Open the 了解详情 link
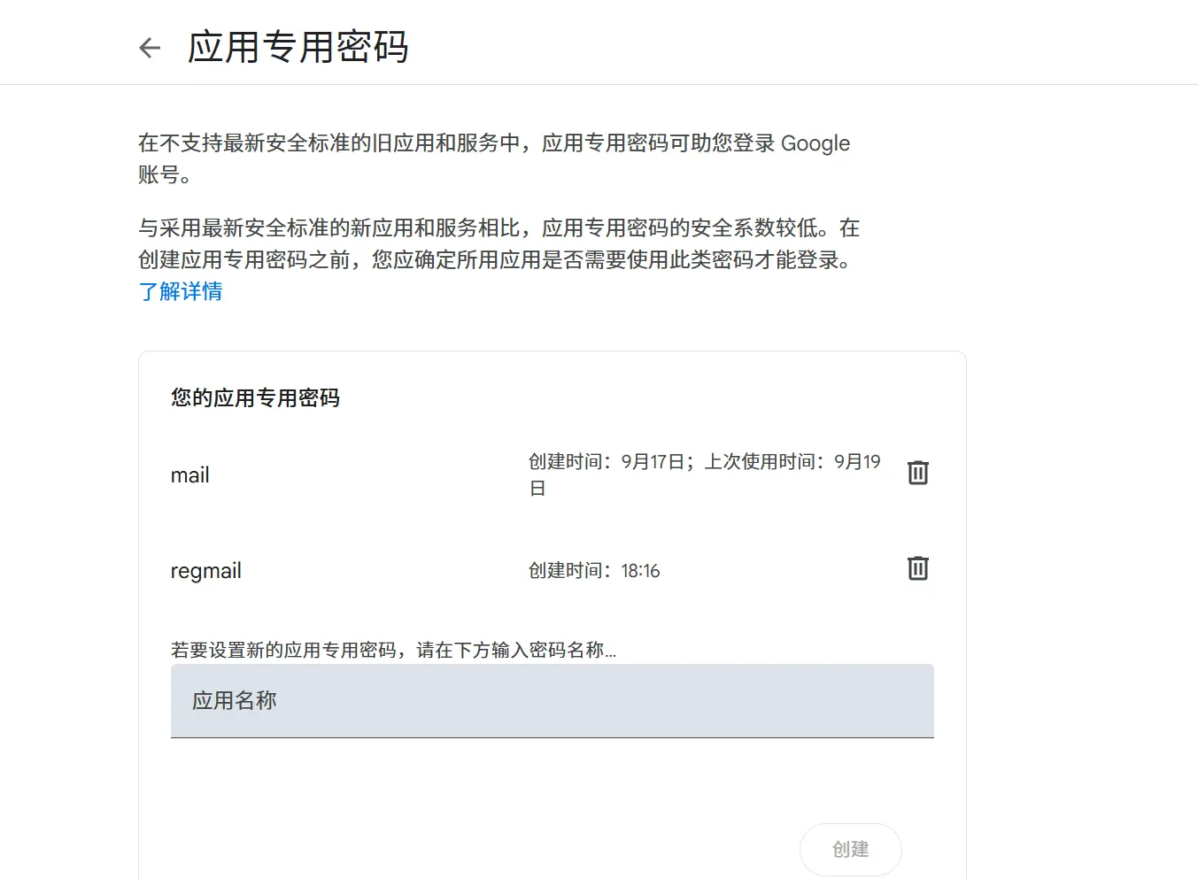Image resolution: width=1198 pixels, height=879 pixels. [x=181, y=291]
